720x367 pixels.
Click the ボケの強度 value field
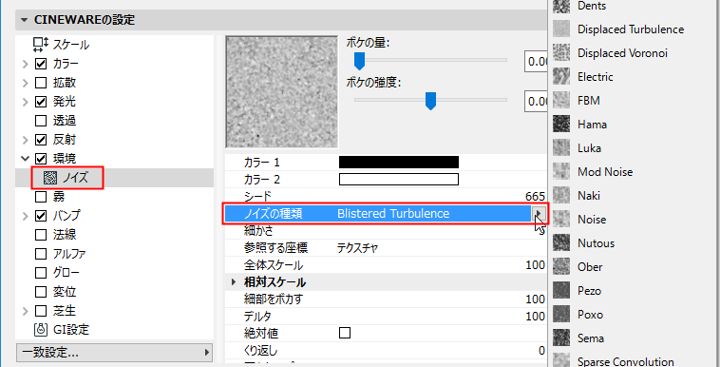tap(536, 101)
